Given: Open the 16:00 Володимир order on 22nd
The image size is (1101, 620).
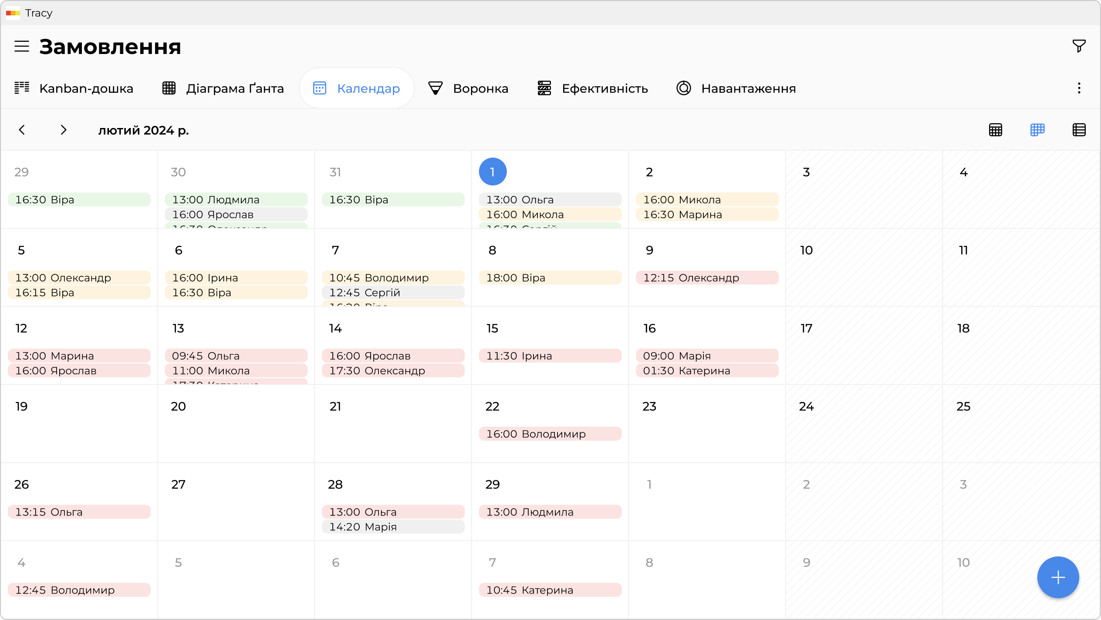Looking at the screenshot, I should pyautogui.click(x=550, y=434).
